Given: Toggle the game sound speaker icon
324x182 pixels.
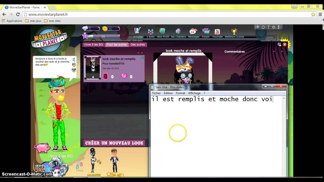Looking at the screenshot, I should [257, 27].
